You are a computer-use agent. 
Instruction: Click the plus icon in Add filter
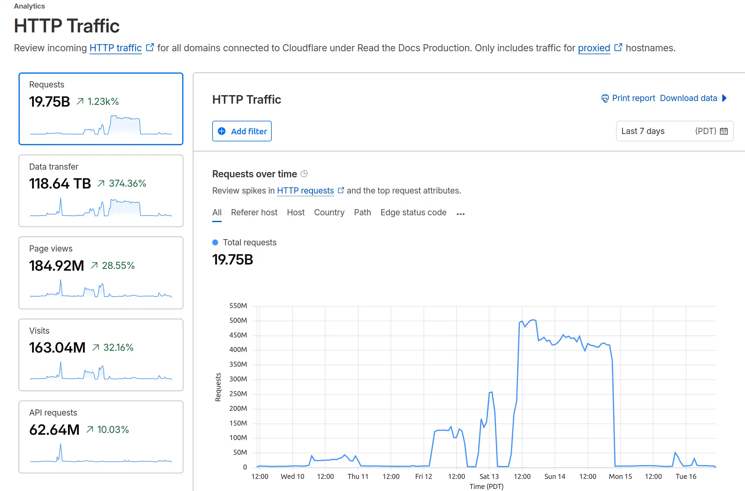coord(222,131)
